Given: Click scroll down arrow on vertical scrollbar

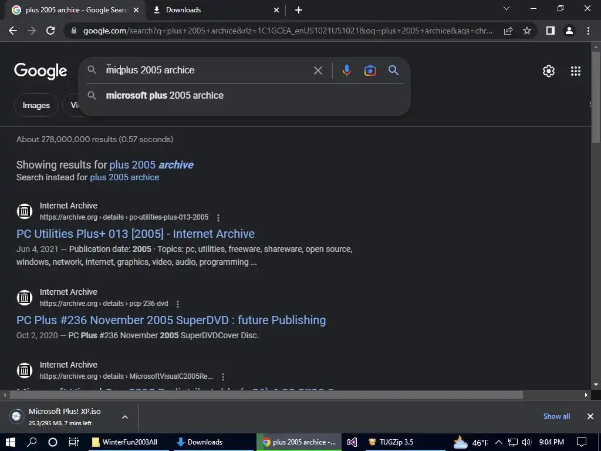Looking at the screenshot, I should coord(596,385).
